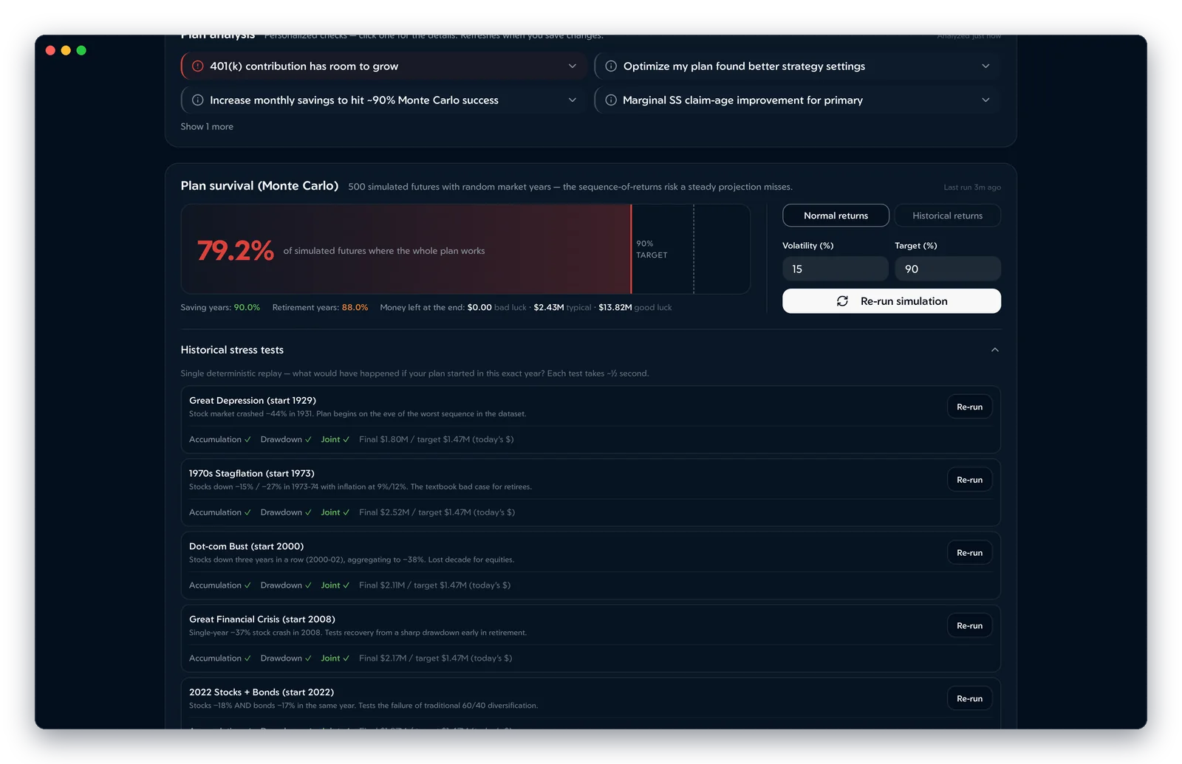Click the red alert icon beside 401(k) contribution
This screenshot has width=1182, height=764.
[x=197, y=66]
